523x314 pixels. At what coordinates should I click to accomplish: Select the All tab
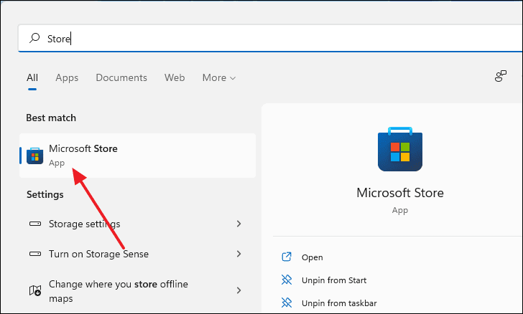click(32, 77)
